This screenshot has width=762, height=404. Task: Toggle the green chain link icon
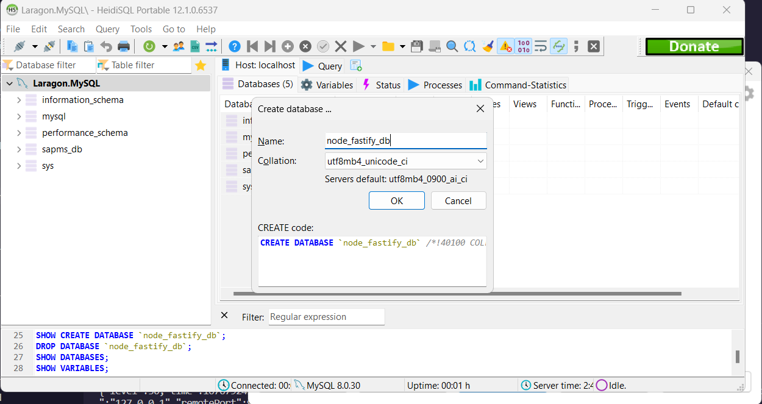pyautogui.click(x=558, y=46)
